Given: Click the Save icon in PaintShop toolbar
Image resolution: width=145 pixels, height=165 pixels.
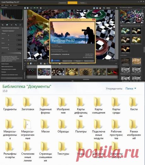Looking at the screenshot, I should 25,8.
